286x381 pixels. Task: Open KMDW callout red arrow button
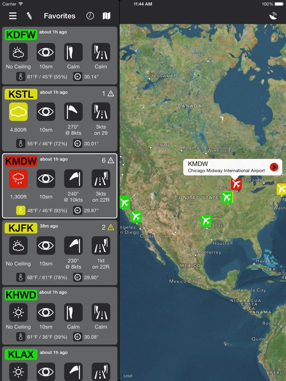coord(274,167)
